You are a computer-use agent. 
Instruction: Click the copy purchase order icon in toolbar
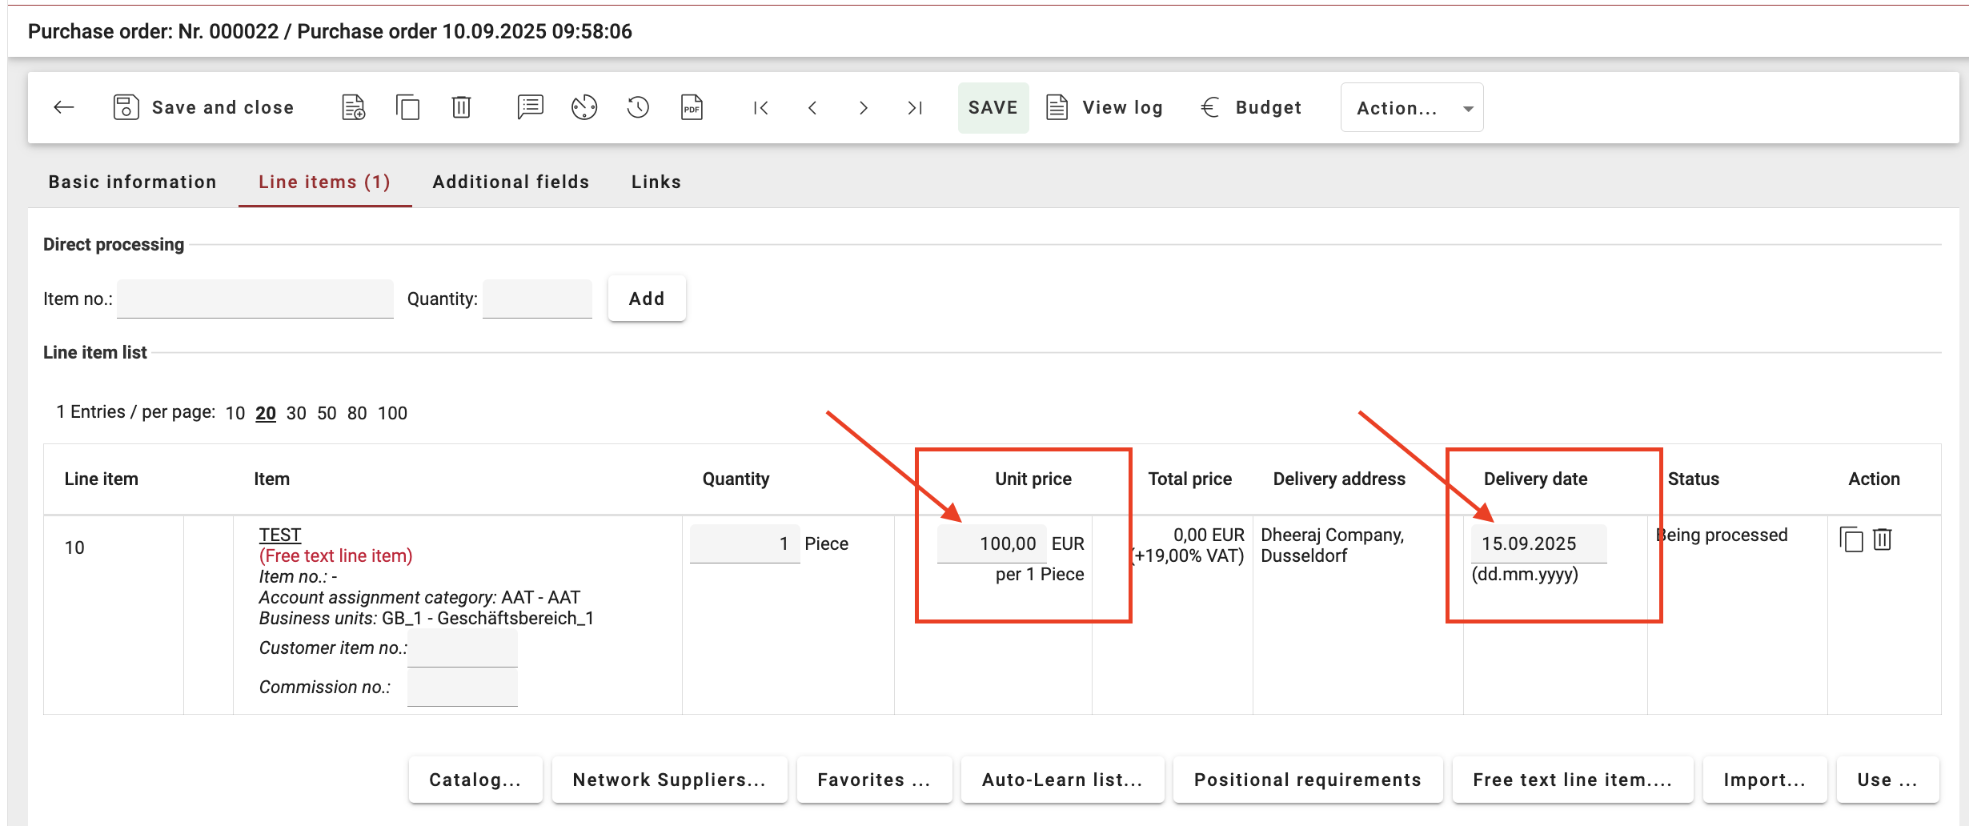(x=407, y=107)
